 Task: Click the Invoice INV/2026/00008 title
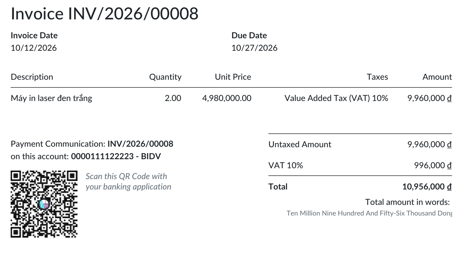(x=104, y=14)
